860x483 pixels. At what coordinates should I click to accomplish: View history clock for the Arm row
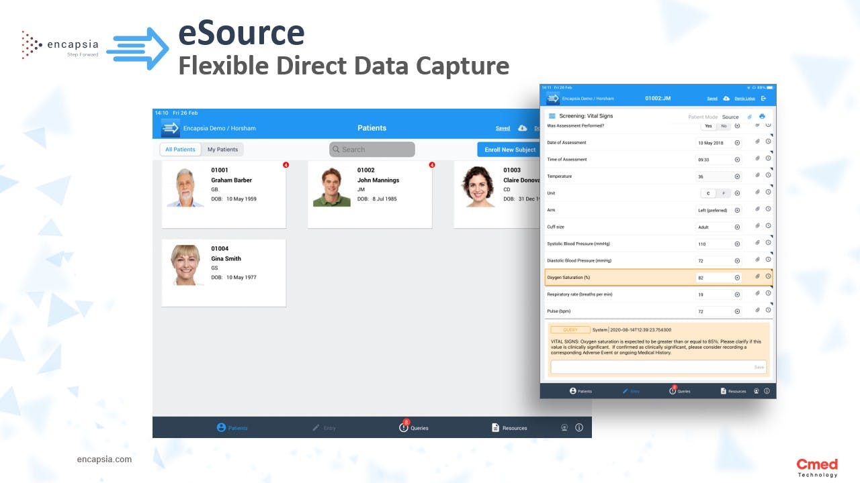768,209
